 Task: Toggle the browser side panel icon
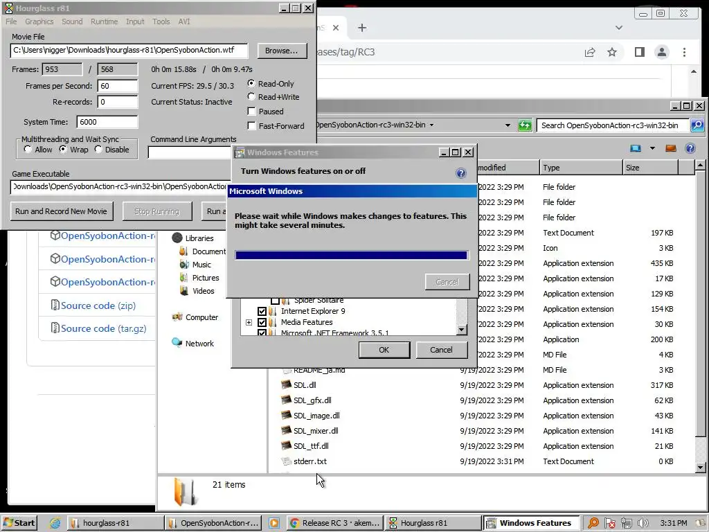coord(639,52)
